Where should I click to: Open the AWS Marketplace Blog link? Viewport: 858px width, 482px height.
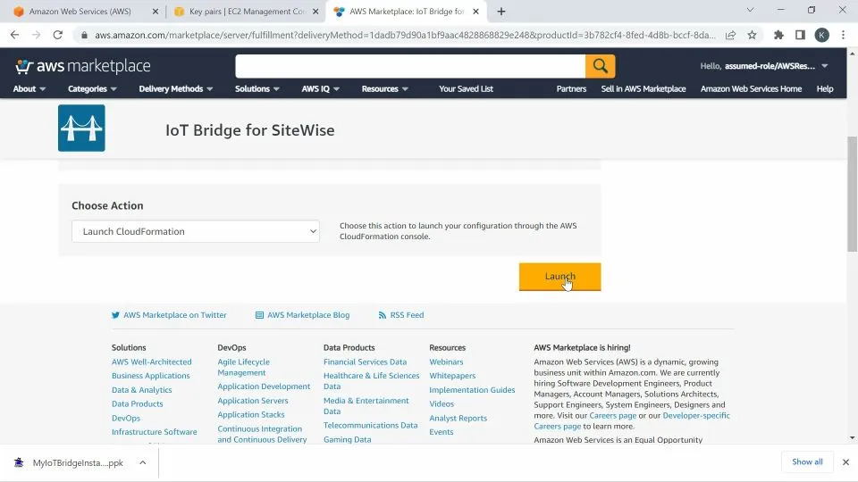point(303,315)
